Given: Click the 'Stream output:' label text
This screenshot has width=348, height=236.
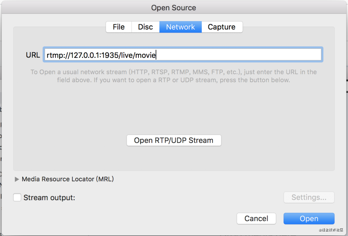Looking at the screenshot, I should [x=49, y=198].
